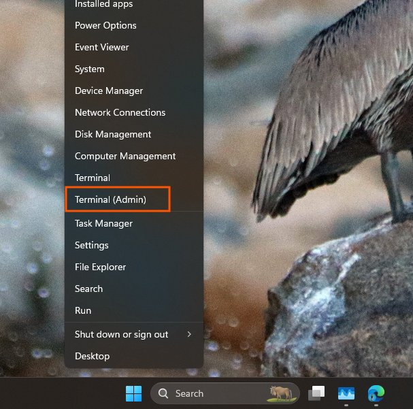413x409 pixels.
Task: Click the wildebeest search highlight icon
Action: point(281,394)
